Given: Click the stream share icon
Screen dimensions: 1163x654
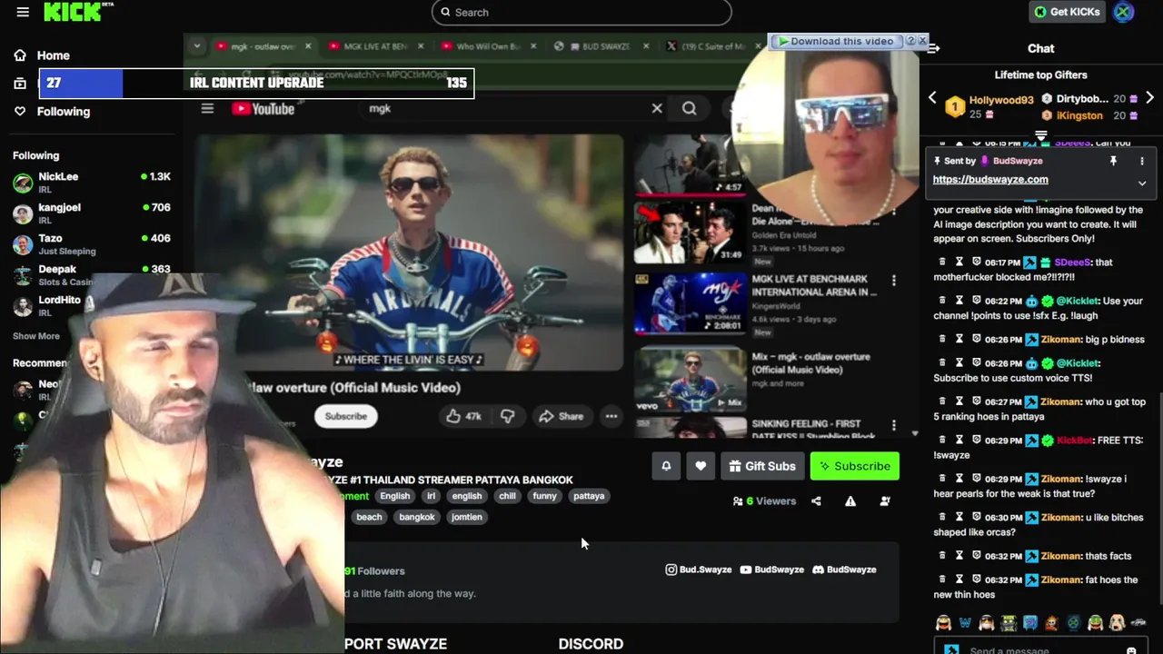Looking at the screenshot, I should pyautogui.click(x=816, y=501).
